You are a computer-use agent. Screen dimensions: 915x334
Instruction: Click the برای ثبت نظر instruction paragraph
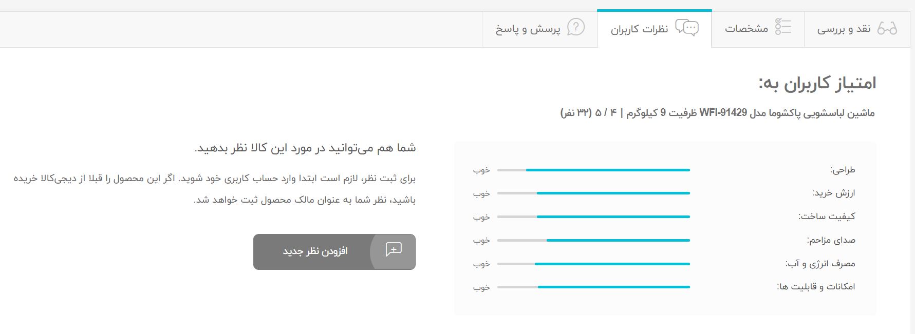(x=215, y=189)
